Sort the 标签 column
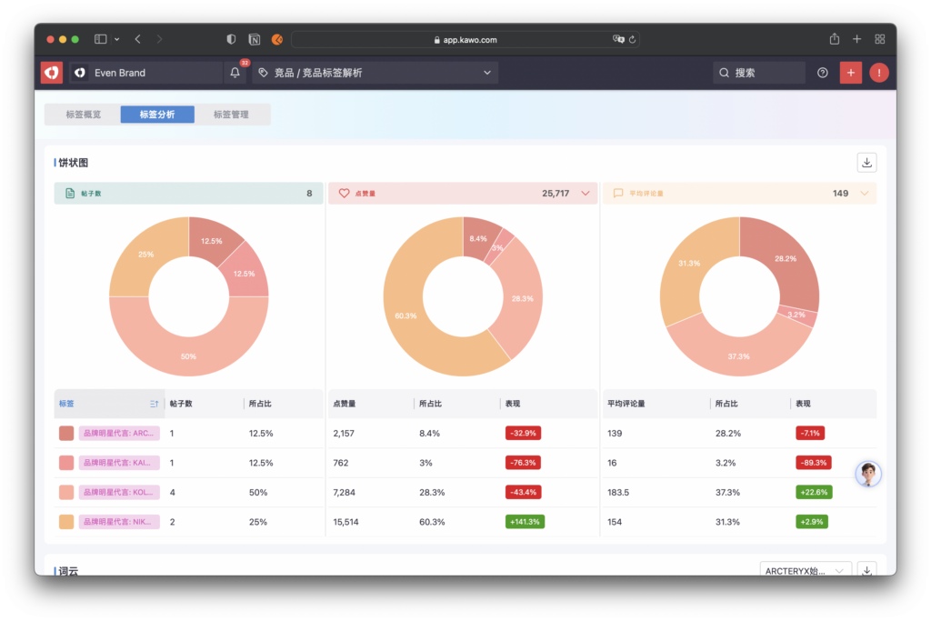Viewport: 931px width, 621px height. (x=154, y=404)
